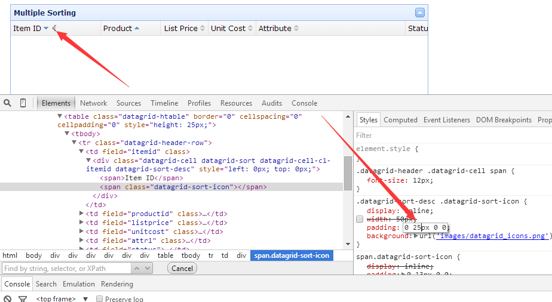Select the td breadcrumb

point(225,255)
